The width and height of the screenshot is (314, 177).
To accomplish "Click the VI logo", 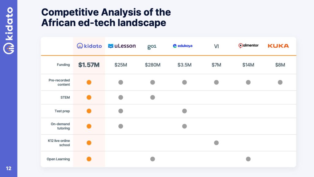I will coord(216,46).
